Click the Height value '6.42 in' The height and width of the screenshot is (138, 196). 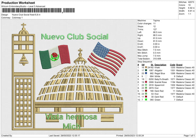pos(191,8)
